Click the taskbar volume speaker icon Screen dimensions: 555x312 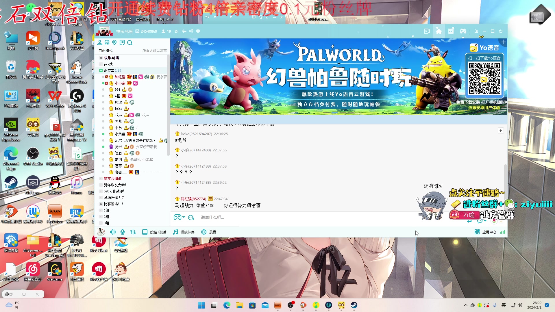pyautogui.click(x=520, y=305)
